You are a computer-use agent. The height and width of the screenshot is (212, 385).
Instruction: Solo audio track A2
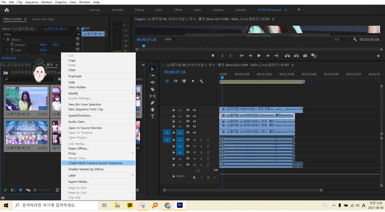coord(201,146)
